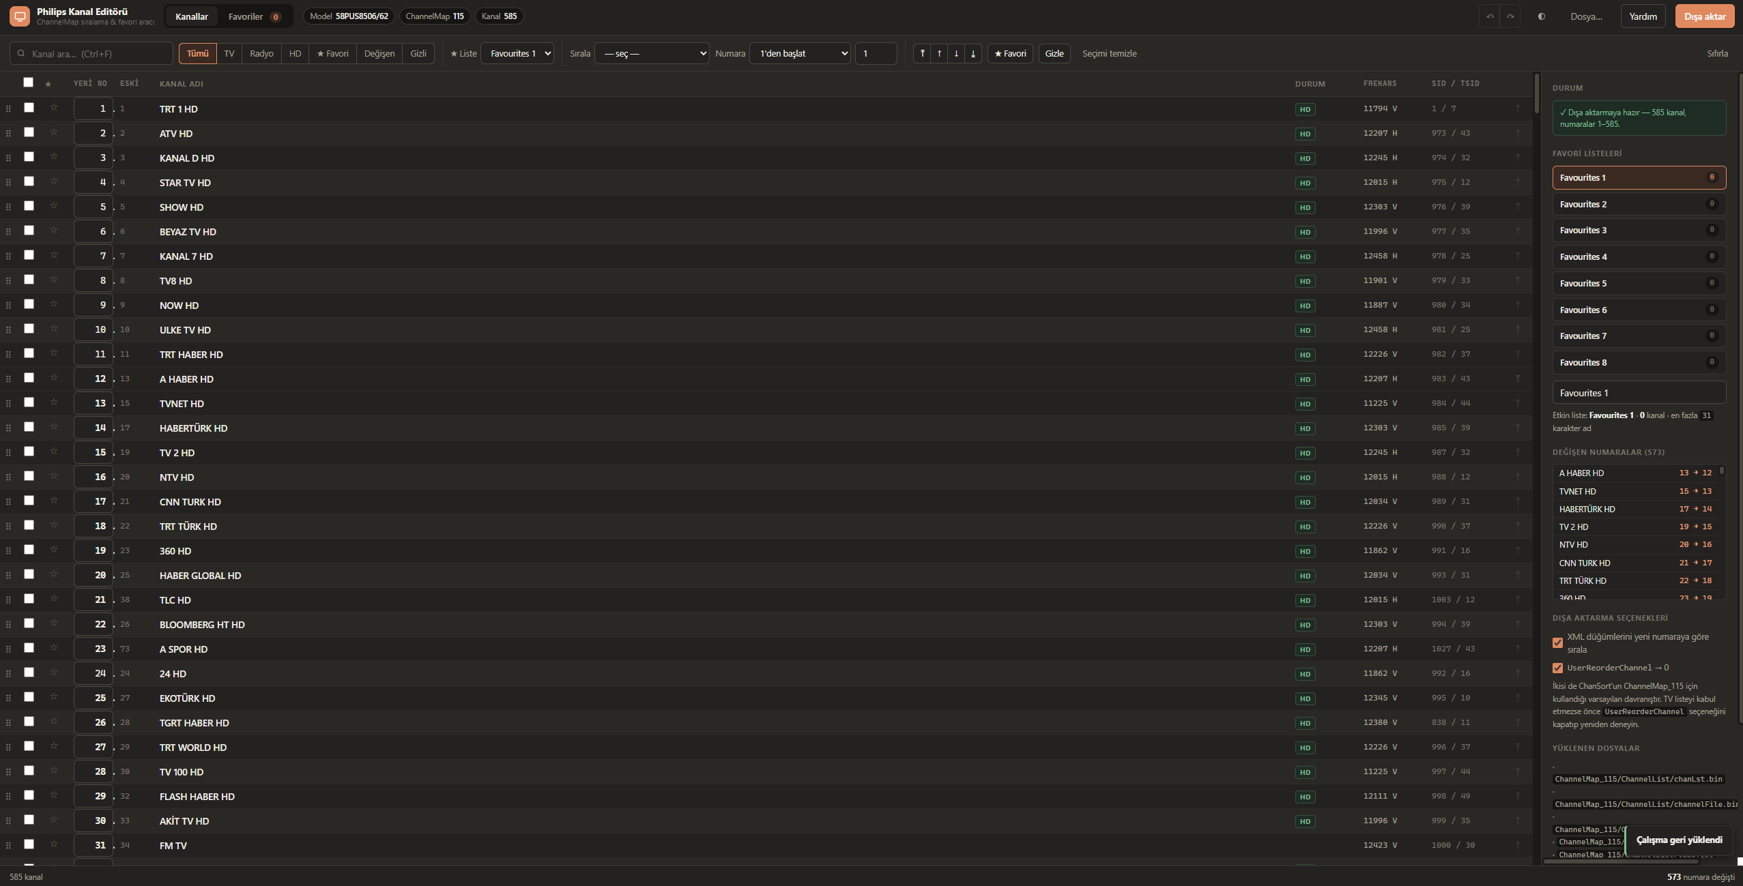The image size is (1743, 886).
Task: Show only HD channels filter
Action: (x=295, y=53)
